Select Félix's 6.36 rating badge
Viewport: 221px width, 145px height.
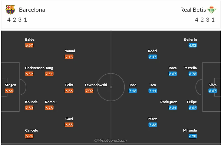click(69, 91)
